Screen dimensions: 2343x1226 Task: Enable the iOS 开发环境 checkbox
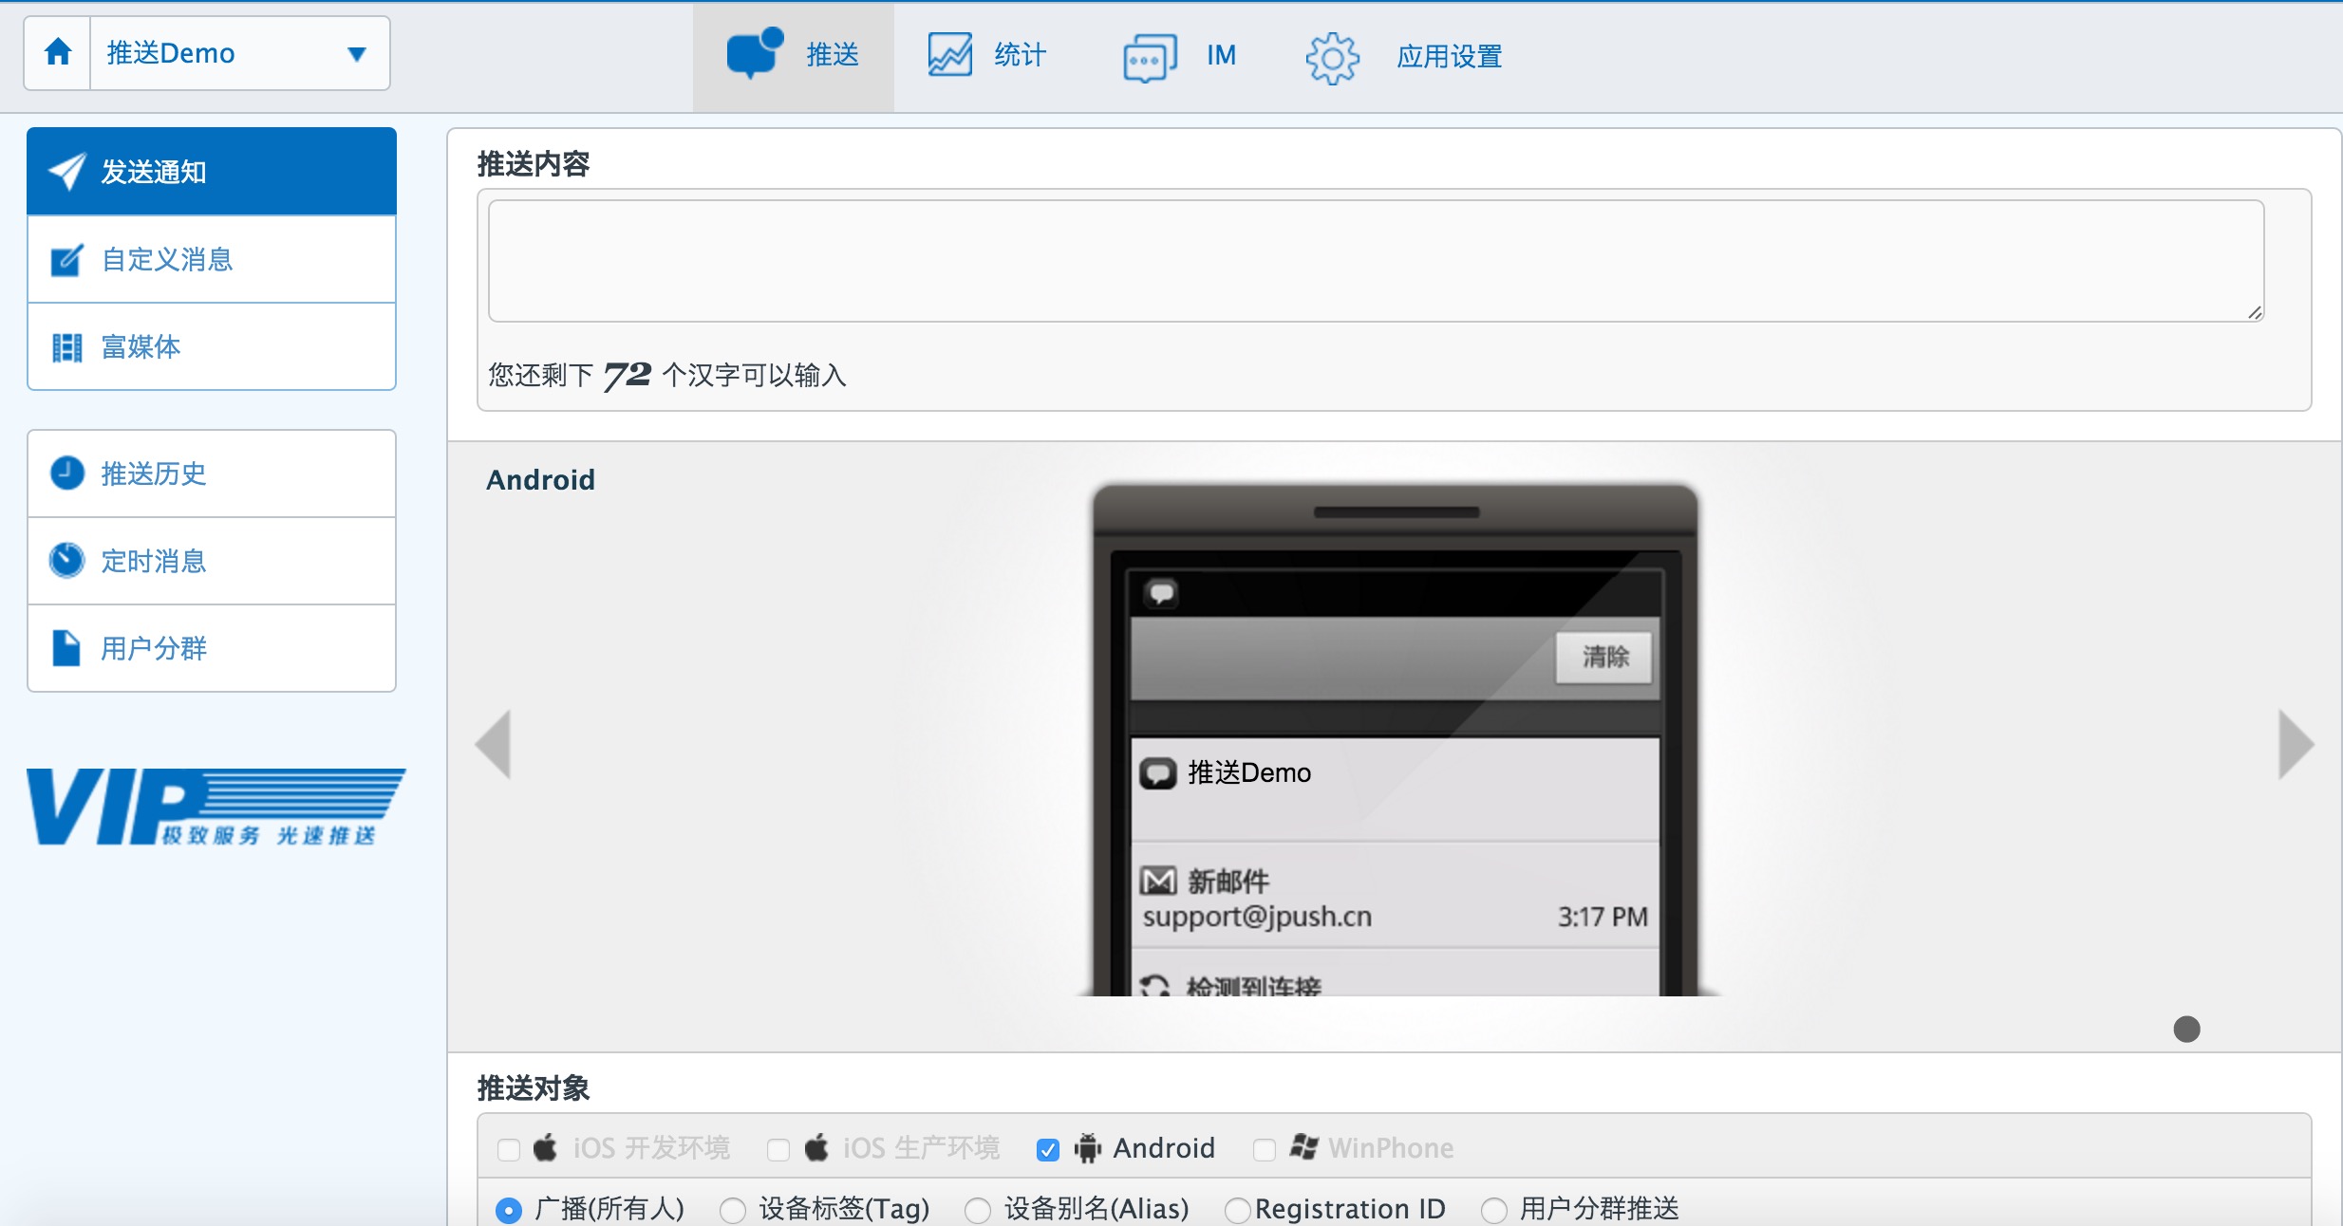coord(509,1150)
